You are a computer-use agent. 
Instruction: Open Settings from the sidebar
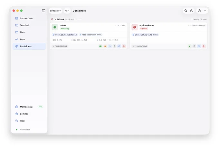tap(29, 114)
